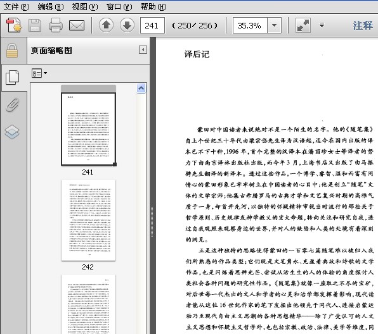Screen dimensions: 378x334
Task: Click the security padlock icon
Action: pyautogui.click(x=12, y=51)
